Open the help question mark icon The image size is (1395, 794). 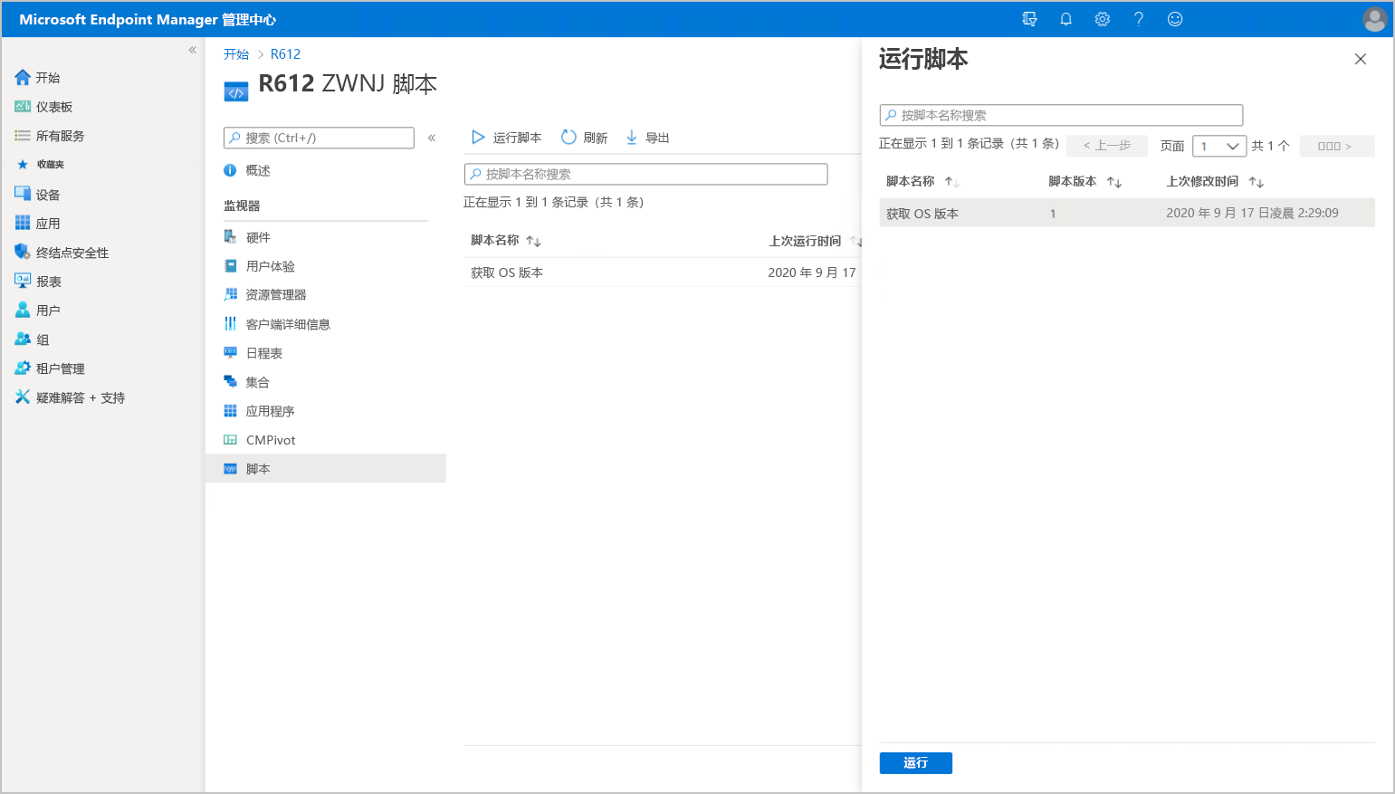click(1139, 19)
